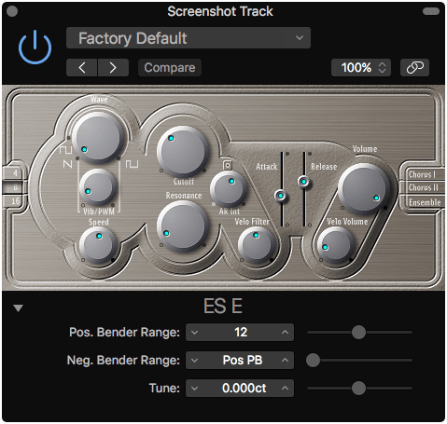Enable the Chorus I effect
Viewport: 447px width, 424px height.
tap(422, 174)
